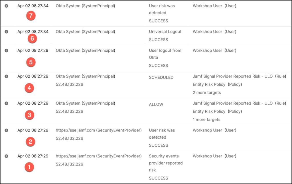Click red badge number 6

(32, 38)
